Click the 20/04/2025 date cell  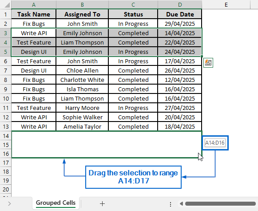coord(180,117)
